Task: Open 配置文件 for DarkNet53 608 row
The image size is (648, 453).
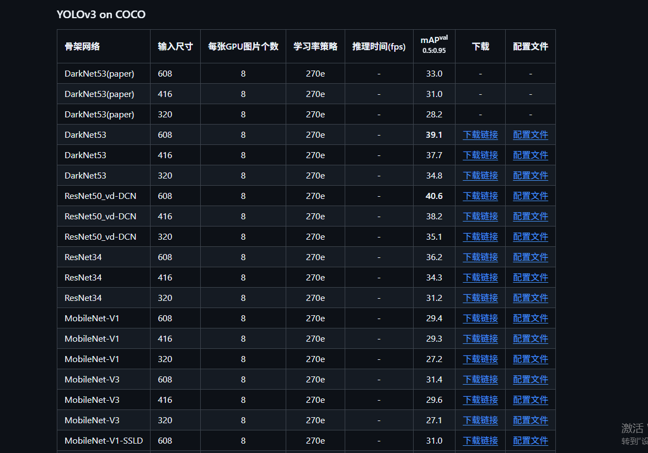Action: (x=530, y=134)
